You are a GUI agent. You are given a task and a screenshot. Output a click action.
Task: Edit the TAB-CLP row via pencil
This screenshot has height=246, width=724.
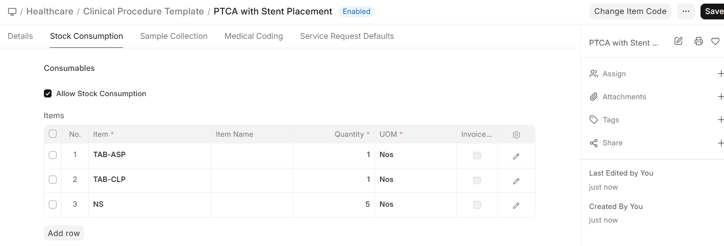pyautogui.click(x=516, y=181)
